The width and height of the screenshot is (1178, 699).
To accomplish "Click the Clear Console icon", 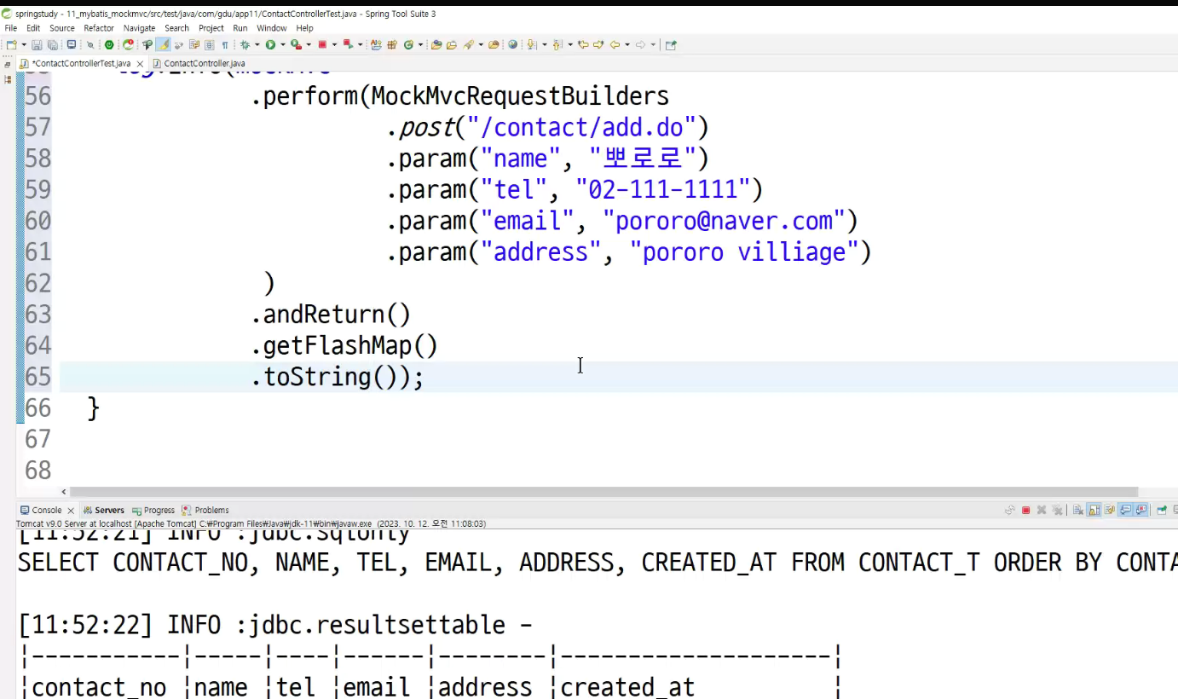I will [1078, 510].
